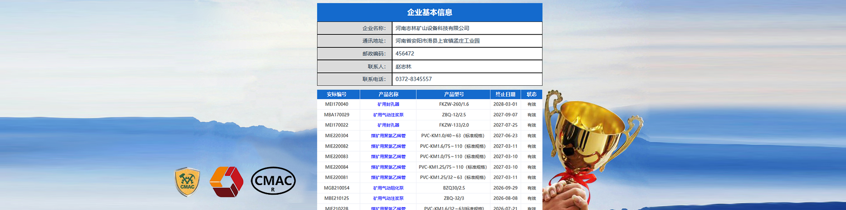Click the orange-red hexagon logo
Image resolution: width=846 pixels, height=210 pixels.
coord(226,182)
